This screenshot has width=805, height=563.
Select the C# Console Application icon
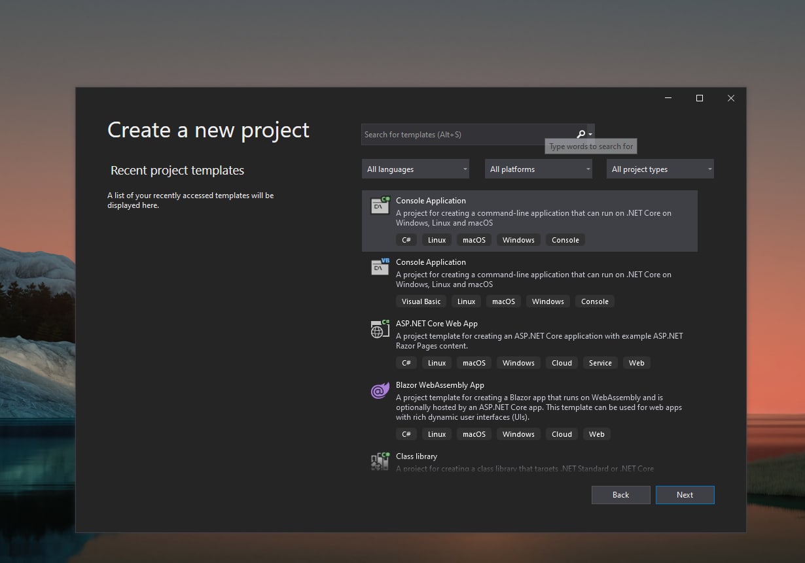click(380, 205)
